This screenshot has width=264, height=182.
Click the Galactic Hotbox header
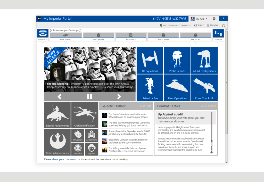coord(126,106)
